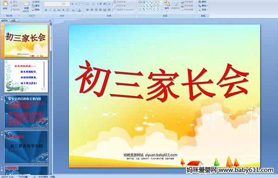The image size is (278, 178).
Task: Open the font size dropdown
Action: pyautogui.click(x=69, y=4)
